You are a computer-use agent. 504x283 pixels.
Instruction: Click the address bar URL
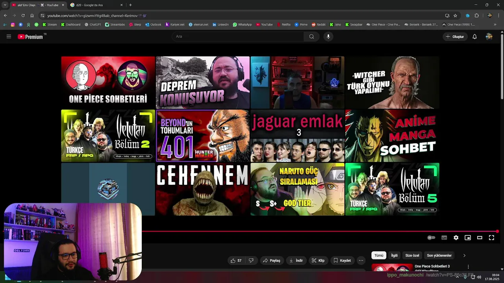[x=93, y=15]
